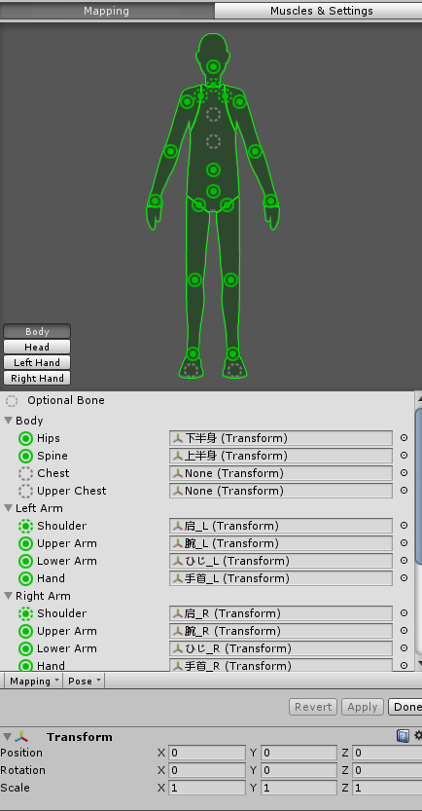Open Transform component settings gear
The image size is (422, 811).
(417, 735)
